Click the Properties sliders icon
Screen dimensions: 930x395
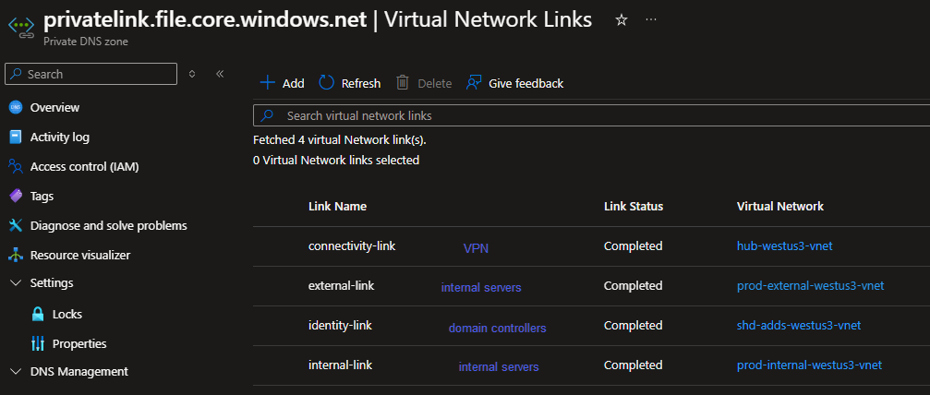pyautogui.click(x=38, y=343)
